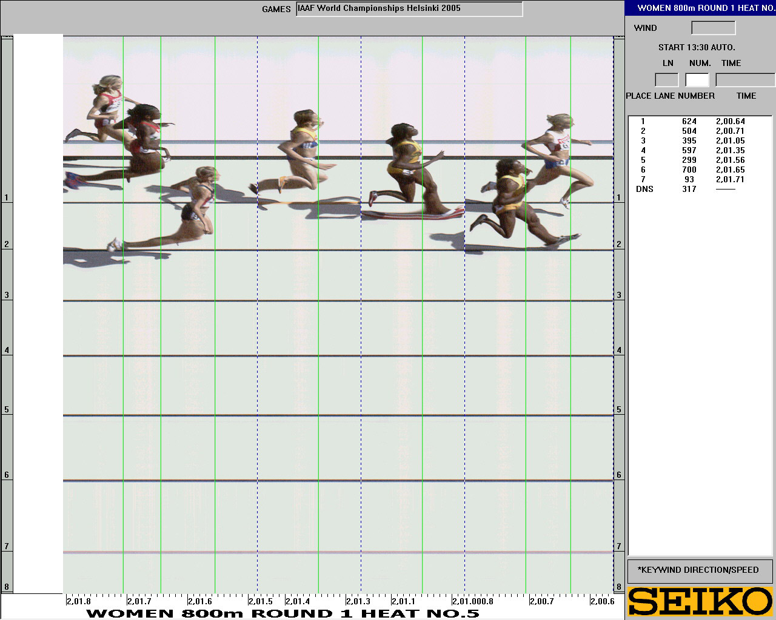This screenshot has height=620, width=776.
Task: Click the 2,01.8 mark on time scale
Action: (79, 601)
